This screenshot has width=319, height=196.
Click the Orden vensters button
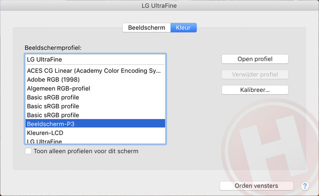coord(257,185)
